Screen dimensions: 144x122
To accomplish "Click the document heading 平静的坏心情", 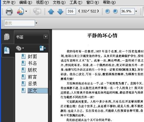I will click(x=102, y=35).
